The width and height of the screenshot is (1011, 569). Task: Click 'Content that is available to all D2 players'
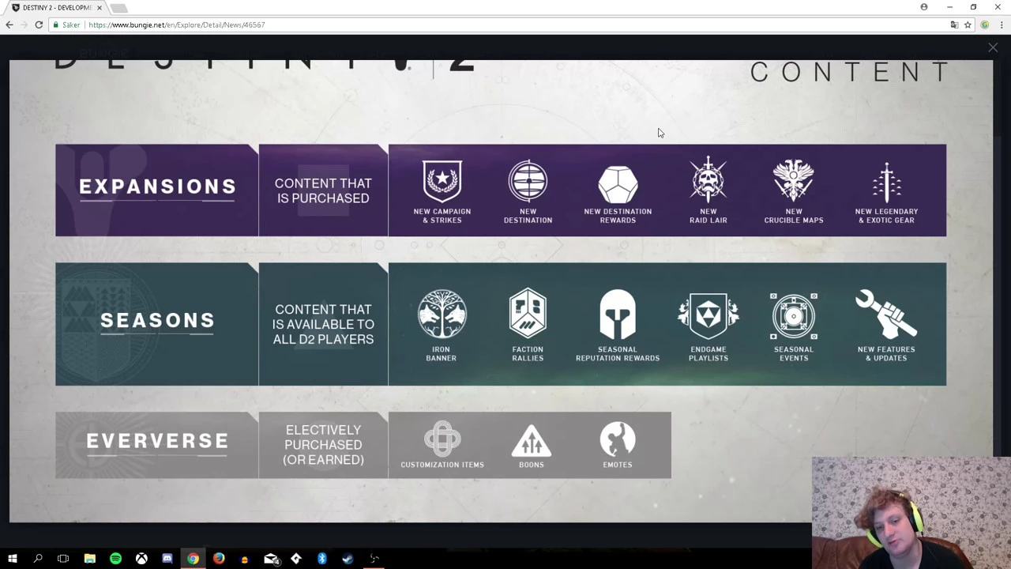click(323, 324)
